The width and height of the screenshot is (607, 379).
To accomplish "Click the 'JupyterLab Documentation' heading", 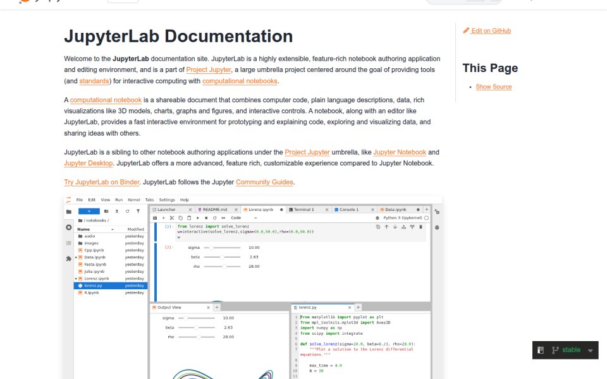I will pyautogui.click(x=178, y=37).
